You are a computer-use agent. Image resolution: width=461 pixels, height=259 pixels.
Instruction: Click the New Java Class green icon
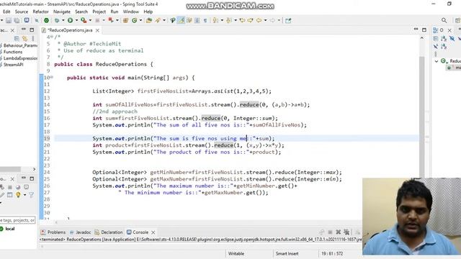pyautogui.click(x=135, y=20)
